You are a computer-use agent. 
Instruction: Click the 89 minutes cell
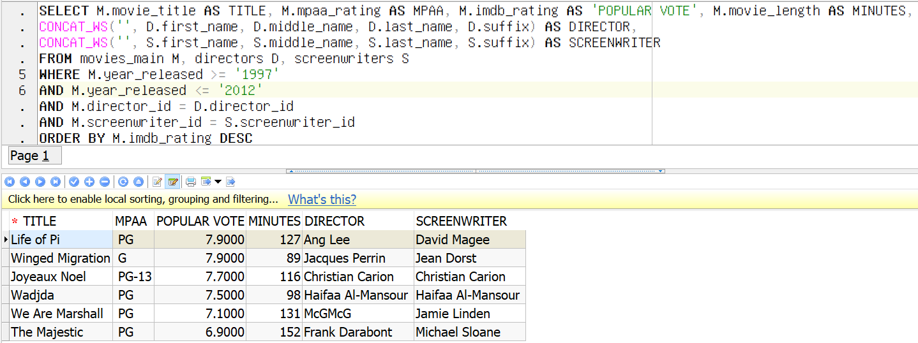(x=274, y=258)
